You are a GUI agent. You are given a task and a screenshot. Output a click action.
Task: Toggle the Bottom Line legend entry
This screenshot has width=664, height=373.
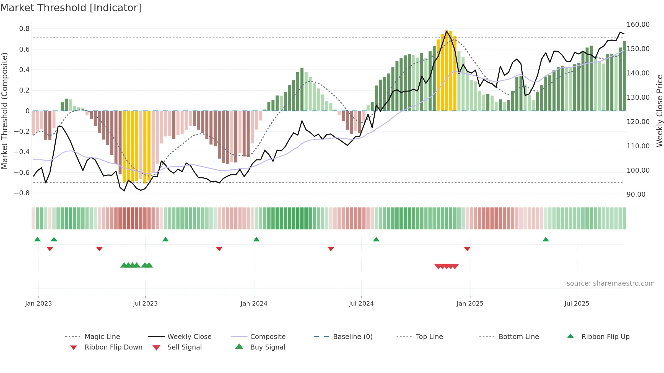coord(509,337)
